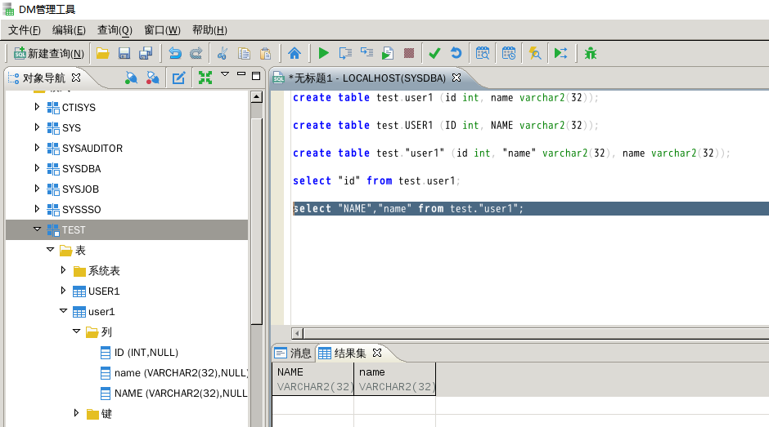Image resolution: width=769 pixels, height=427 pixels.
Task: Run the SQL with the green play icon
Action: (323, 53)
